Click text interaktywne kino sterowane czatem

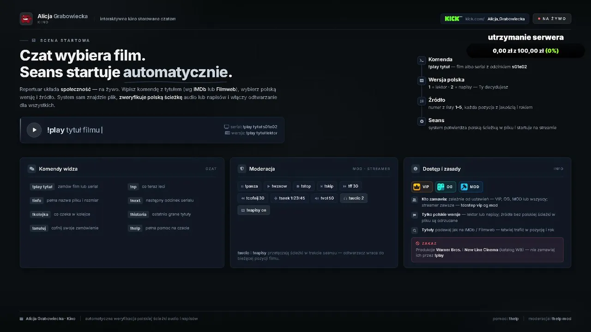coord(138,19)
